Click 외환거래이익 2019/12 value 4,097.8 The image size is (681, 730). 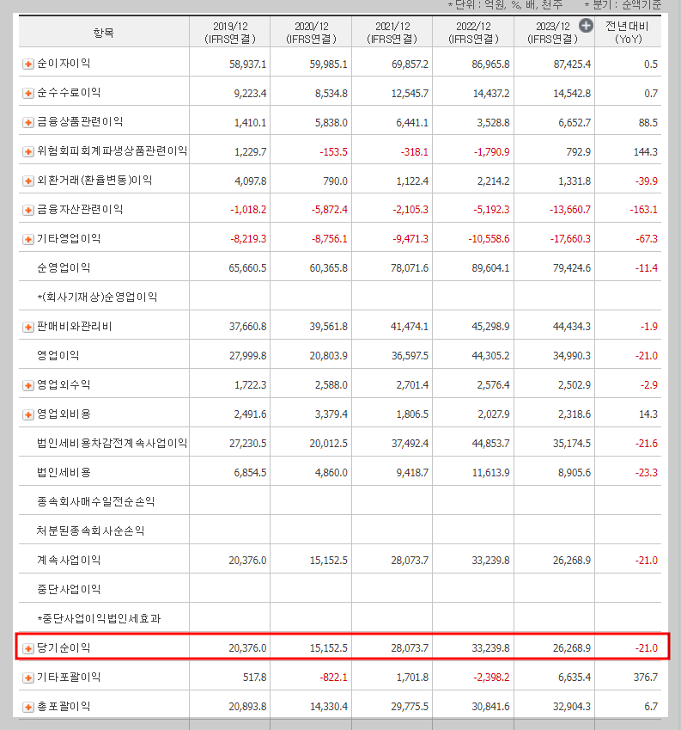(x=251, y=181)
